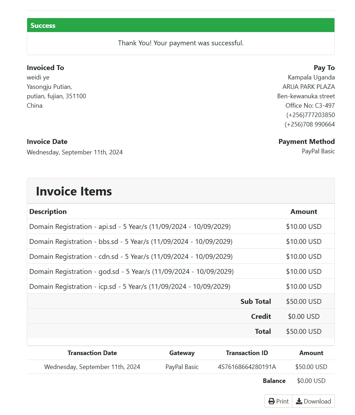Click the Balance $0.00 USD value
The height and width of the screenshot is (415, 355).
[311, 381]
